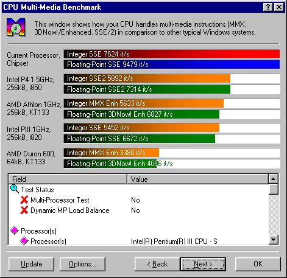Click the list scrollbar down arrow
This screenshot has width=287, height=278.
click(x=274, y=240)
